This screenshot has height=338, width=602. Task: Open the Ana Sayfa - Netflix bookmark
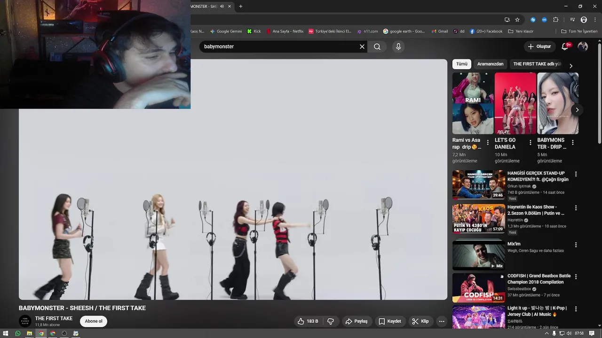(x=285, y=31)
